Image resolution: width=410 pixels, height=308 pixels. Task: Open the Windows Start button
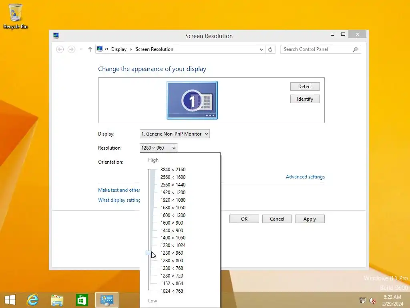pyautogui.click(x=10, y=300)
